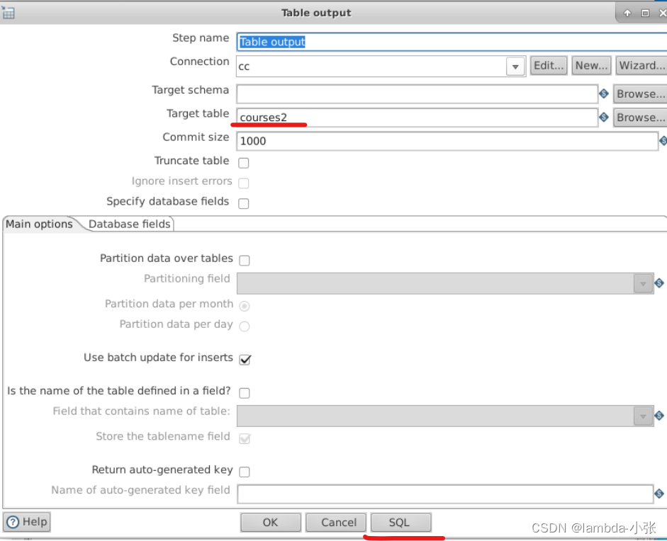Image resolution: width=667 pixels, height=541 pixels.
Task: Click the Commit size field showing 1000
Action: [447, 141]
